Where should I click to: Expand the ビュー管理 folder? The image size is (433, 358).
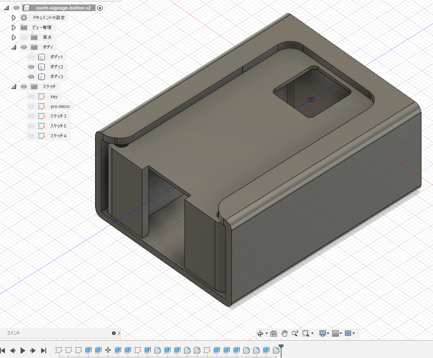click(14, 28)
